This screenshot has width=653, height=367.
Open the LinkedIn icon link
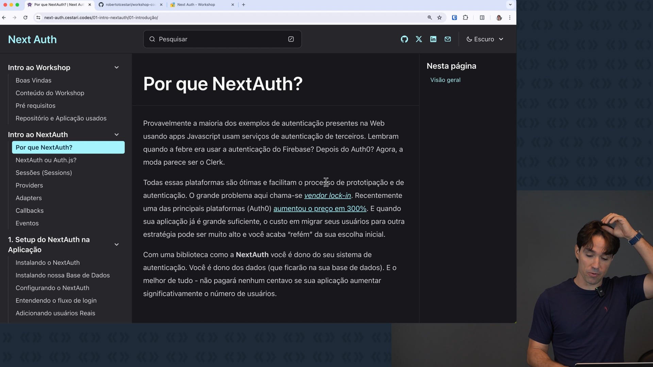point(433,39)
